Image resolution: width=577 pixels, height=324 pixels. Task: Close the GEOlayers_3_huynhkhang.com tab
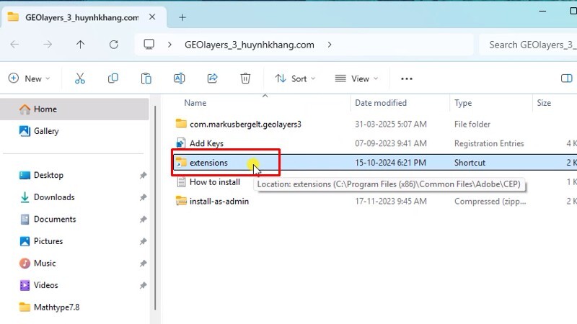pyautogui.click(x=152, y=17)
